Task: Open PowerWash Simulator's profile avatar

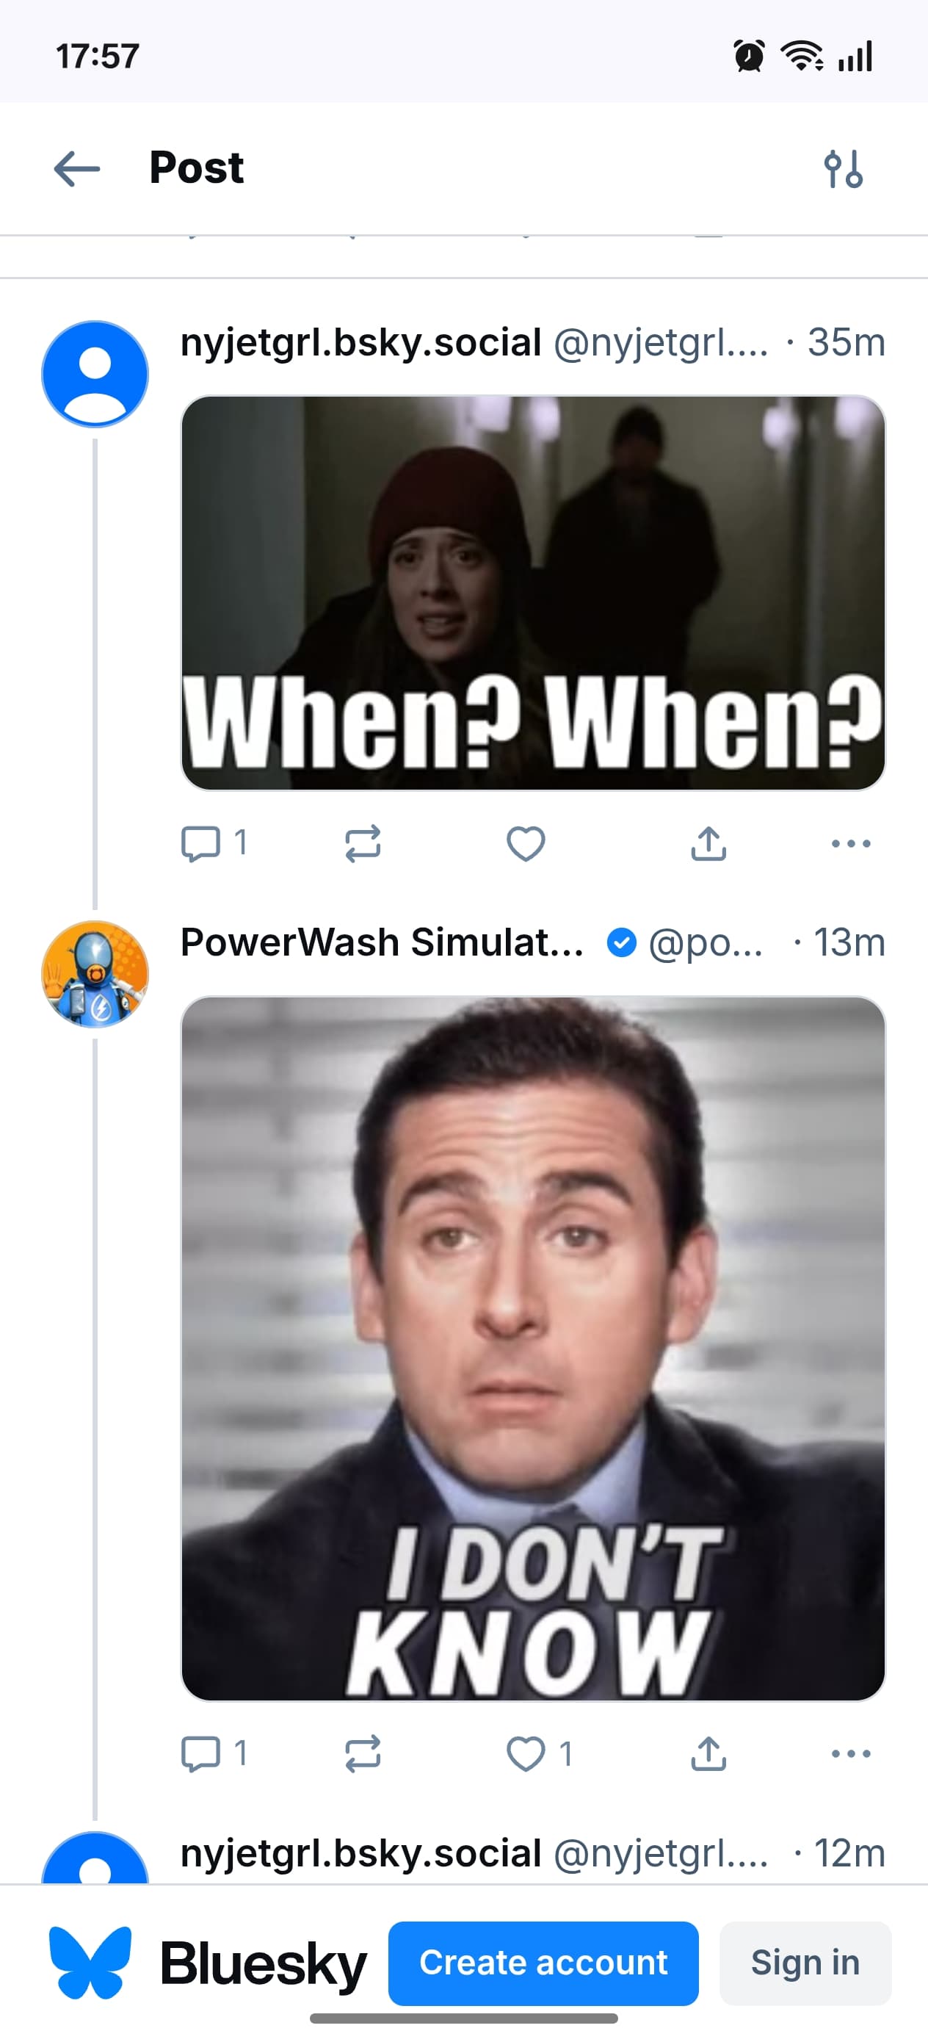Action: tap(95, 973)
